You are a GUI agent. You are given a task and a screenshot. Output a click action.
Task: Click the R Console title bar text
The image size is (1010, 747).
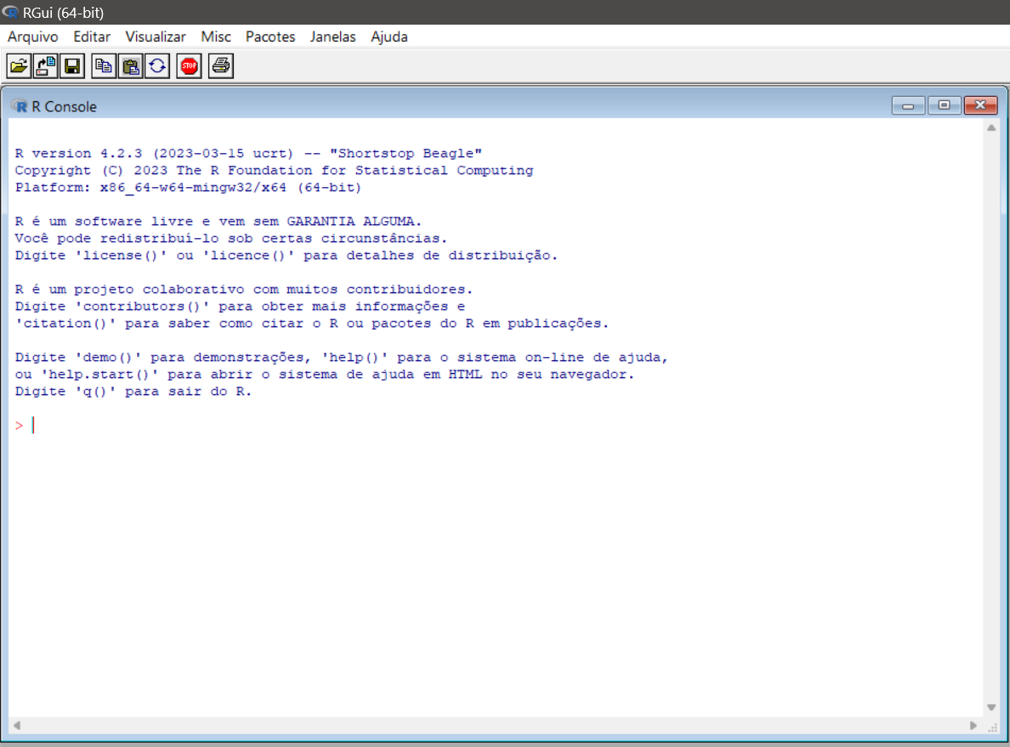(x=65, y=106)
